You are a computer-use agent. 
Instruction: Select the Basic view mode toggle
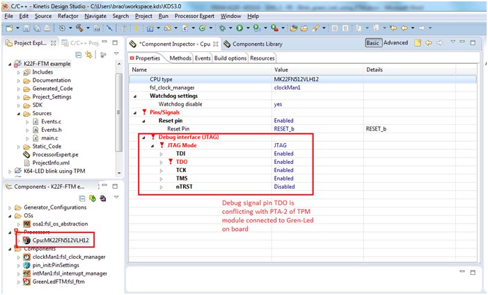click(374, 43)
